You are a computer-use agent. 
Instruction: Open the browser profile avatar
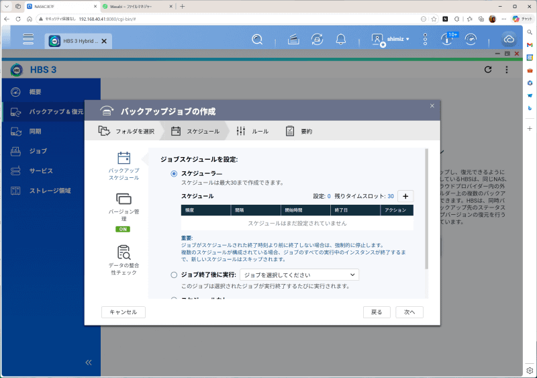point(493,19)
